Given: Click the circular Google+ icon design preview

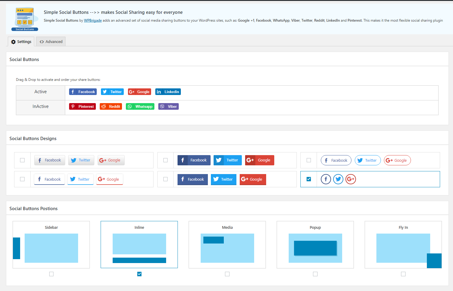Looking at the screenshot, I should (x=351, y=179).
